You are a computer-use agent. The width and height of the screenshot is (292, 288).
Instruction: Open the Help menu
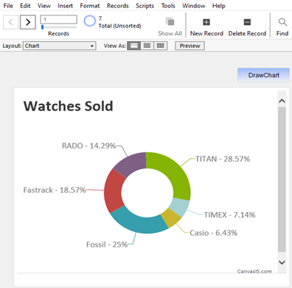(x=219, y=6)
